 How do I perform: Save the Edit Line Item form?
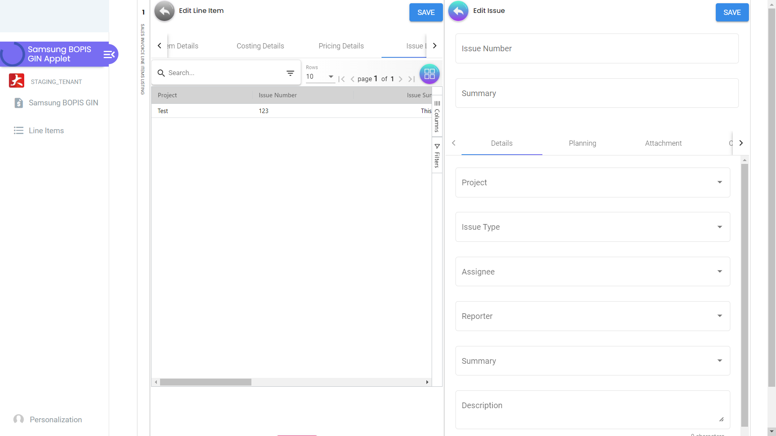(426, 13)
